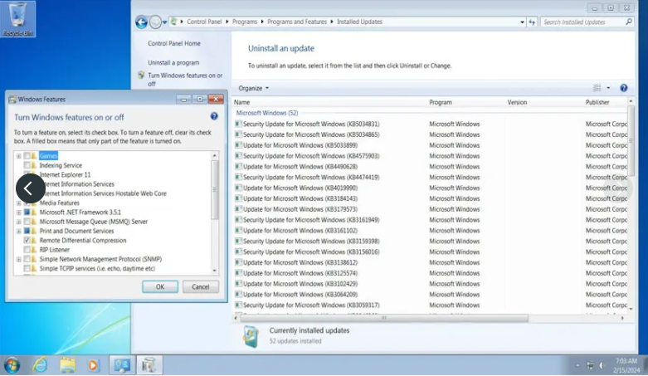Click Turn Windows features on or off link
This screenshot has height=376, width=648.
coord(185,80)
